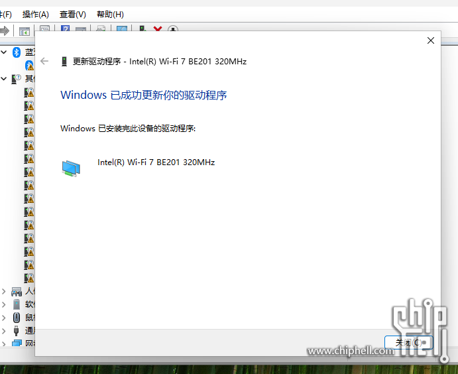Expand the universal serial bus (通用) category
The height and width of the screenshot is (374, 458).
pos(4,331)
